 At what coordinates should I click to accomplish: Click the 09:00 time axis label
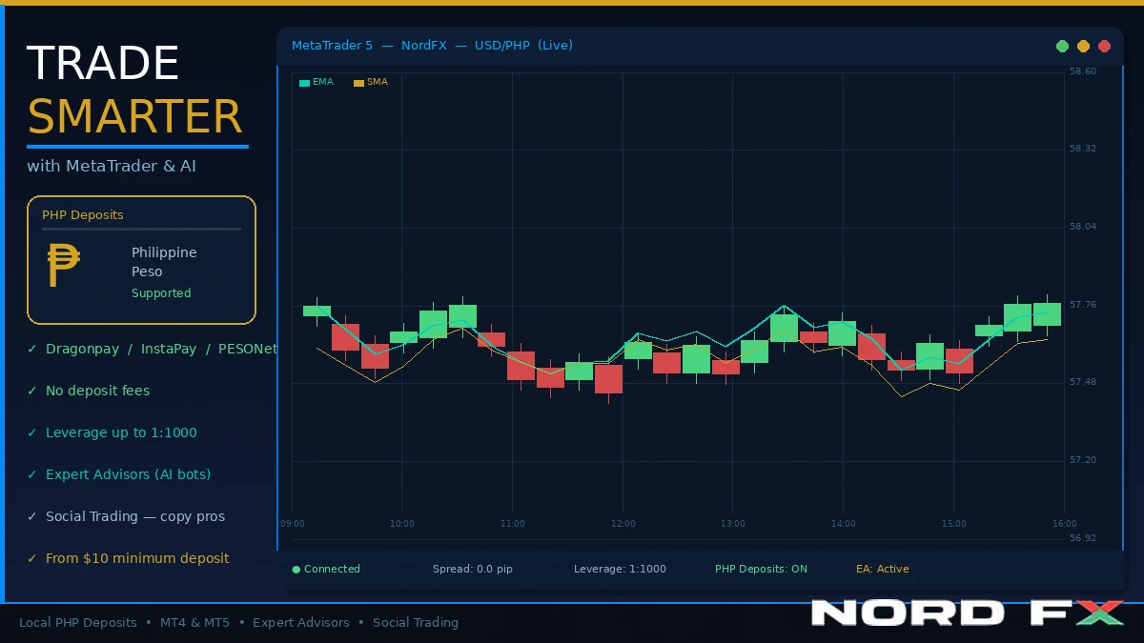(x=293, y=524)
